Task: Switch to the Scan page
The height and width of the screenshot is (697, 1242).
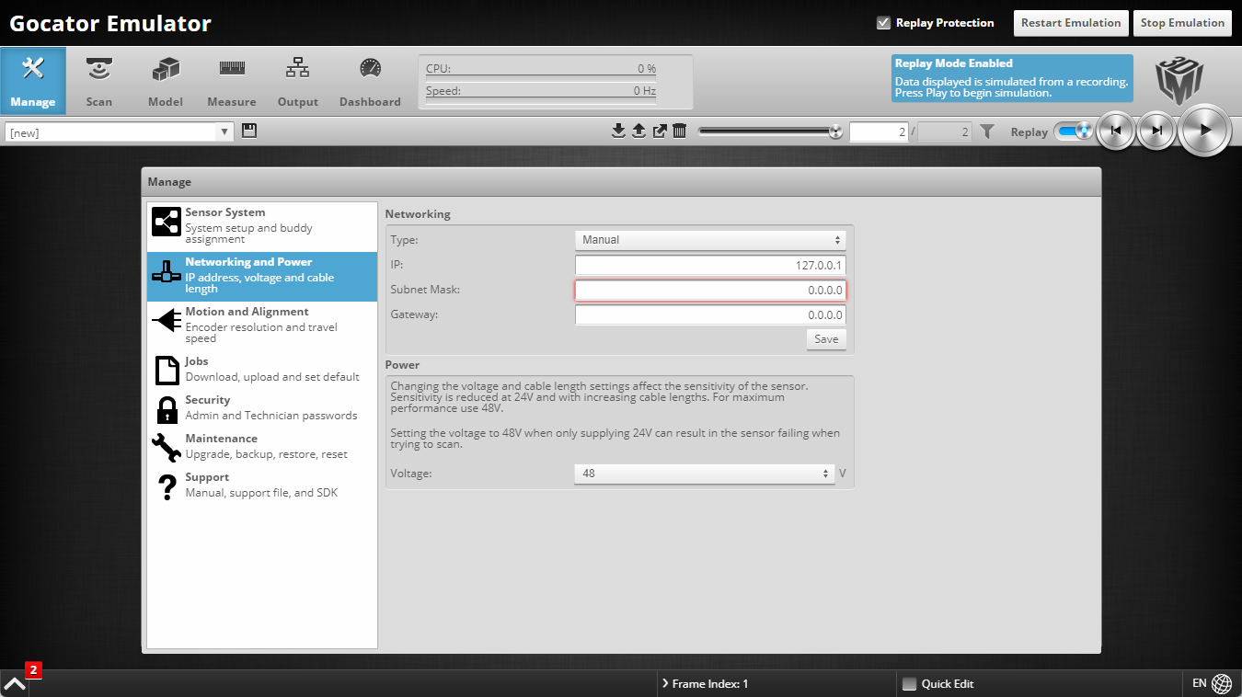Action: tap(99, 81)
